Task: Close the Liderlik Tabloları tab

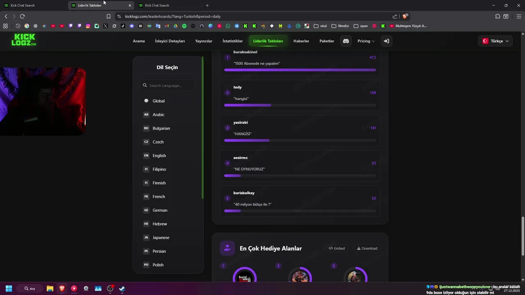Action: (130, 5)
